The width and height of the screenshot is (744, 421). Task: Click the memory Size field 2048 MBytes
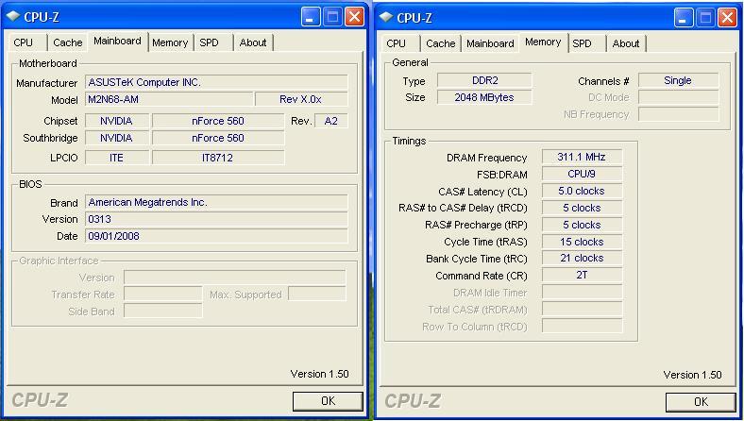tap(484, 98)
